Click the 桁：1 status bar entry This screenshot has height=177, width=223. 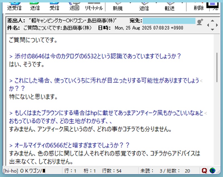[x=89, y=171]
